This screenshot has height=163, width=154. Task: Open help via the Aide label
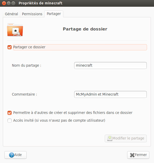[x=18, y=155]
